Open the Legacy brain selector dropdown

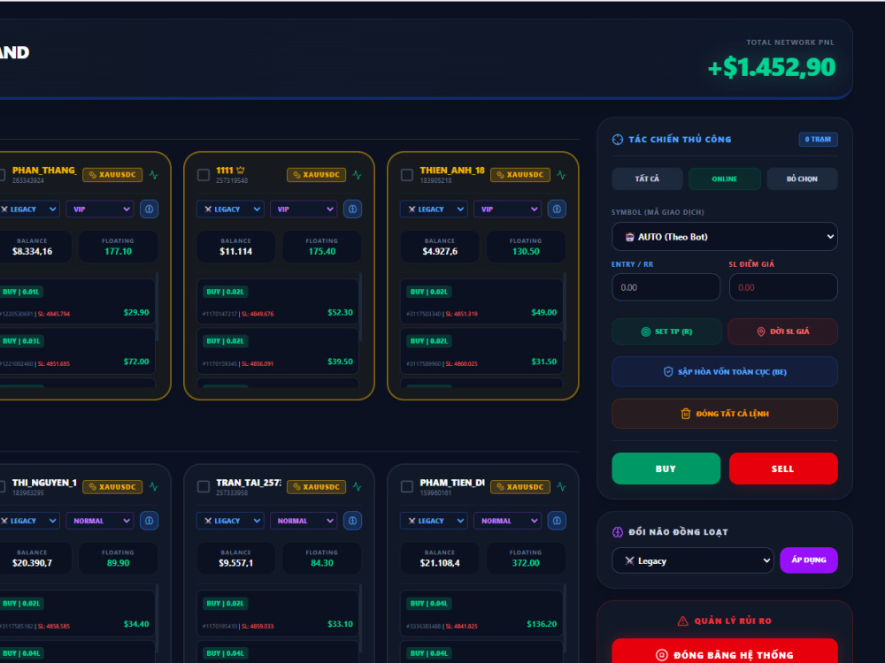[x=693, y=561]
